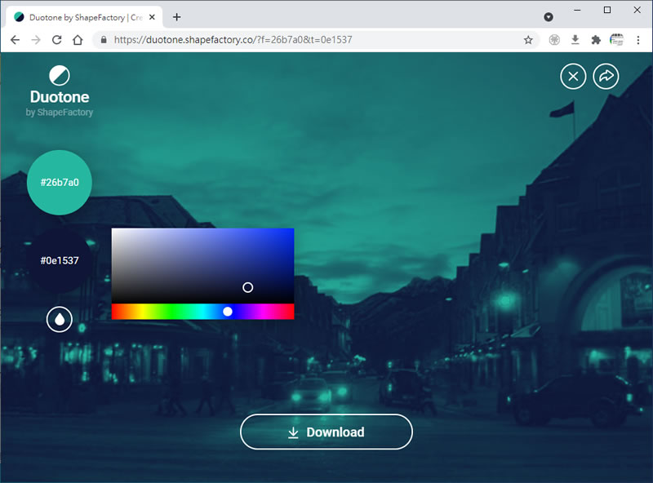The height and width of the screenshot is (483, 653).
Task: Switch to the Duotone by ShapeFactory tab
Action: click(x=82, y=16)
